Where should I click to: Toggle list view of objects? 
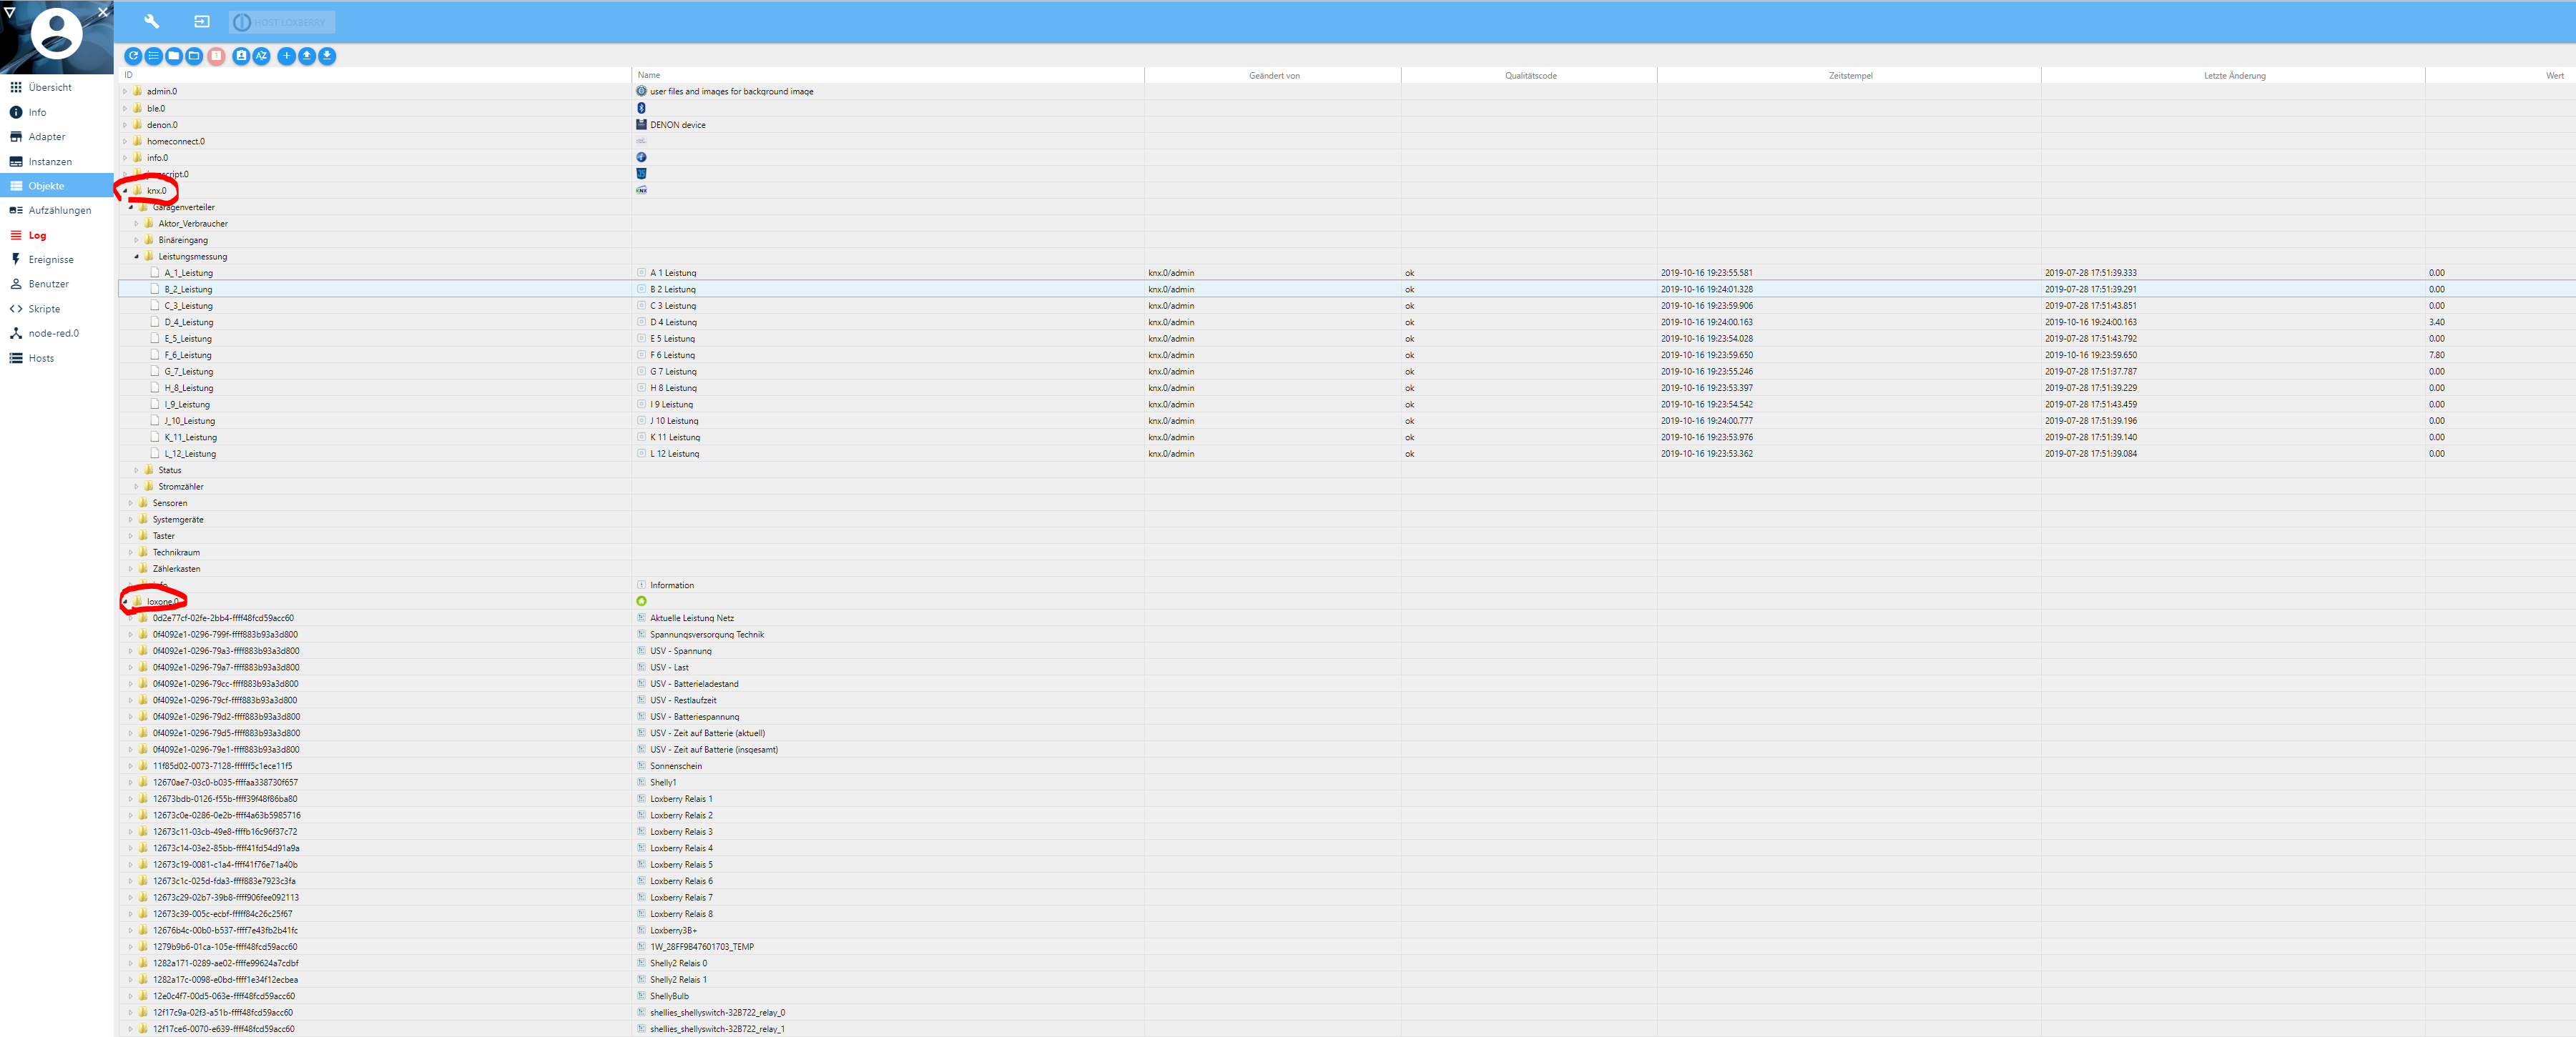click(153, 56)
